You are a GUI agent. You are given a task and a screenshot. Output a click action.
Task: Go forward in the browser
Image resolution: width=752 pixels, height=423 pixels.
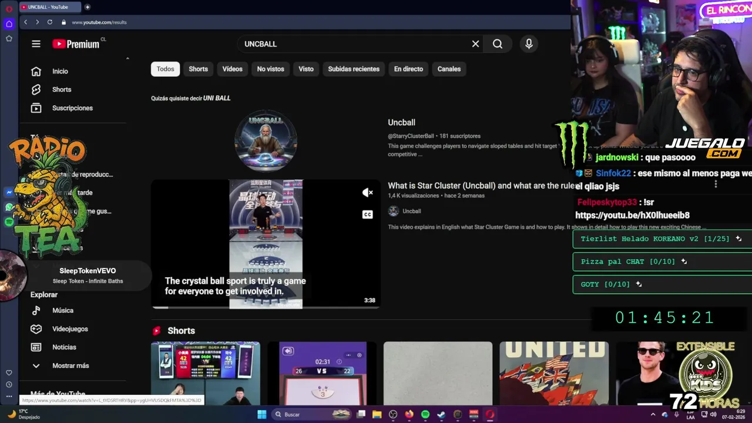tap(37, 22)
